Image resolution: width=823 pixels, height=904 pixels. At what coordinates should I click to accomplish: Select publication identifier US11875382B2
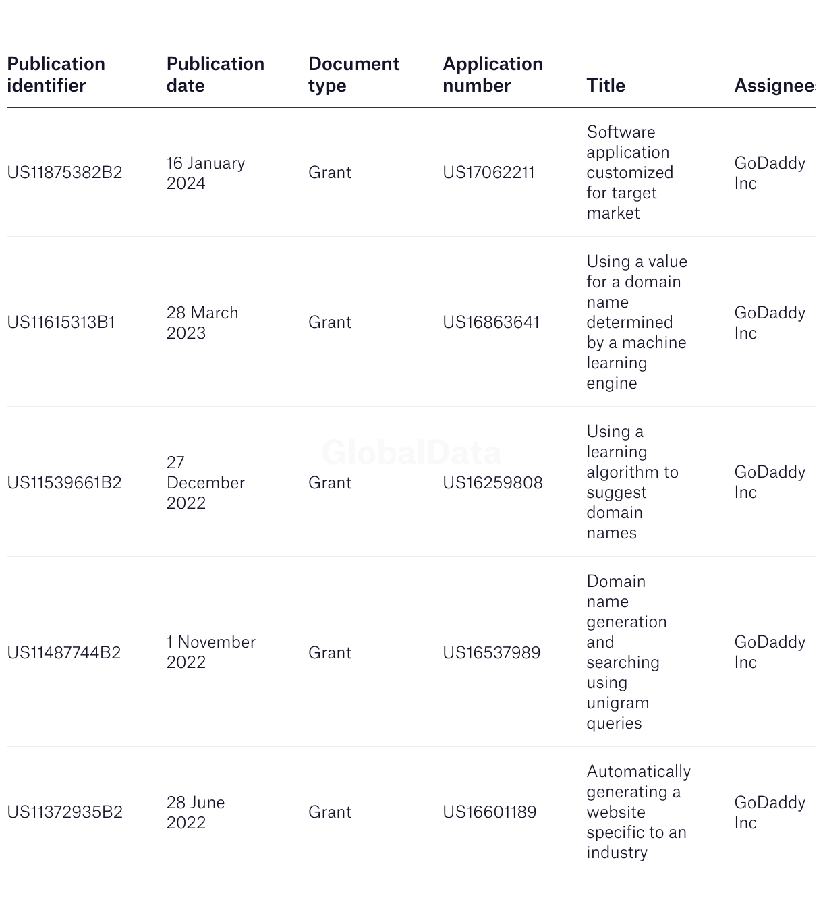point(65,173)
